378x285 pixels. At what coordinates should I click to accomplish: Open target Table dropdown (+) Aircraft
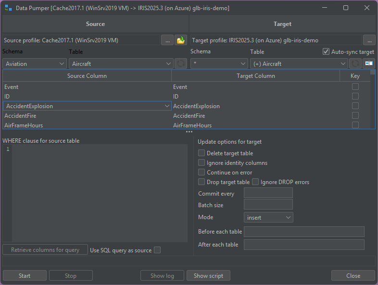point(299,63)
